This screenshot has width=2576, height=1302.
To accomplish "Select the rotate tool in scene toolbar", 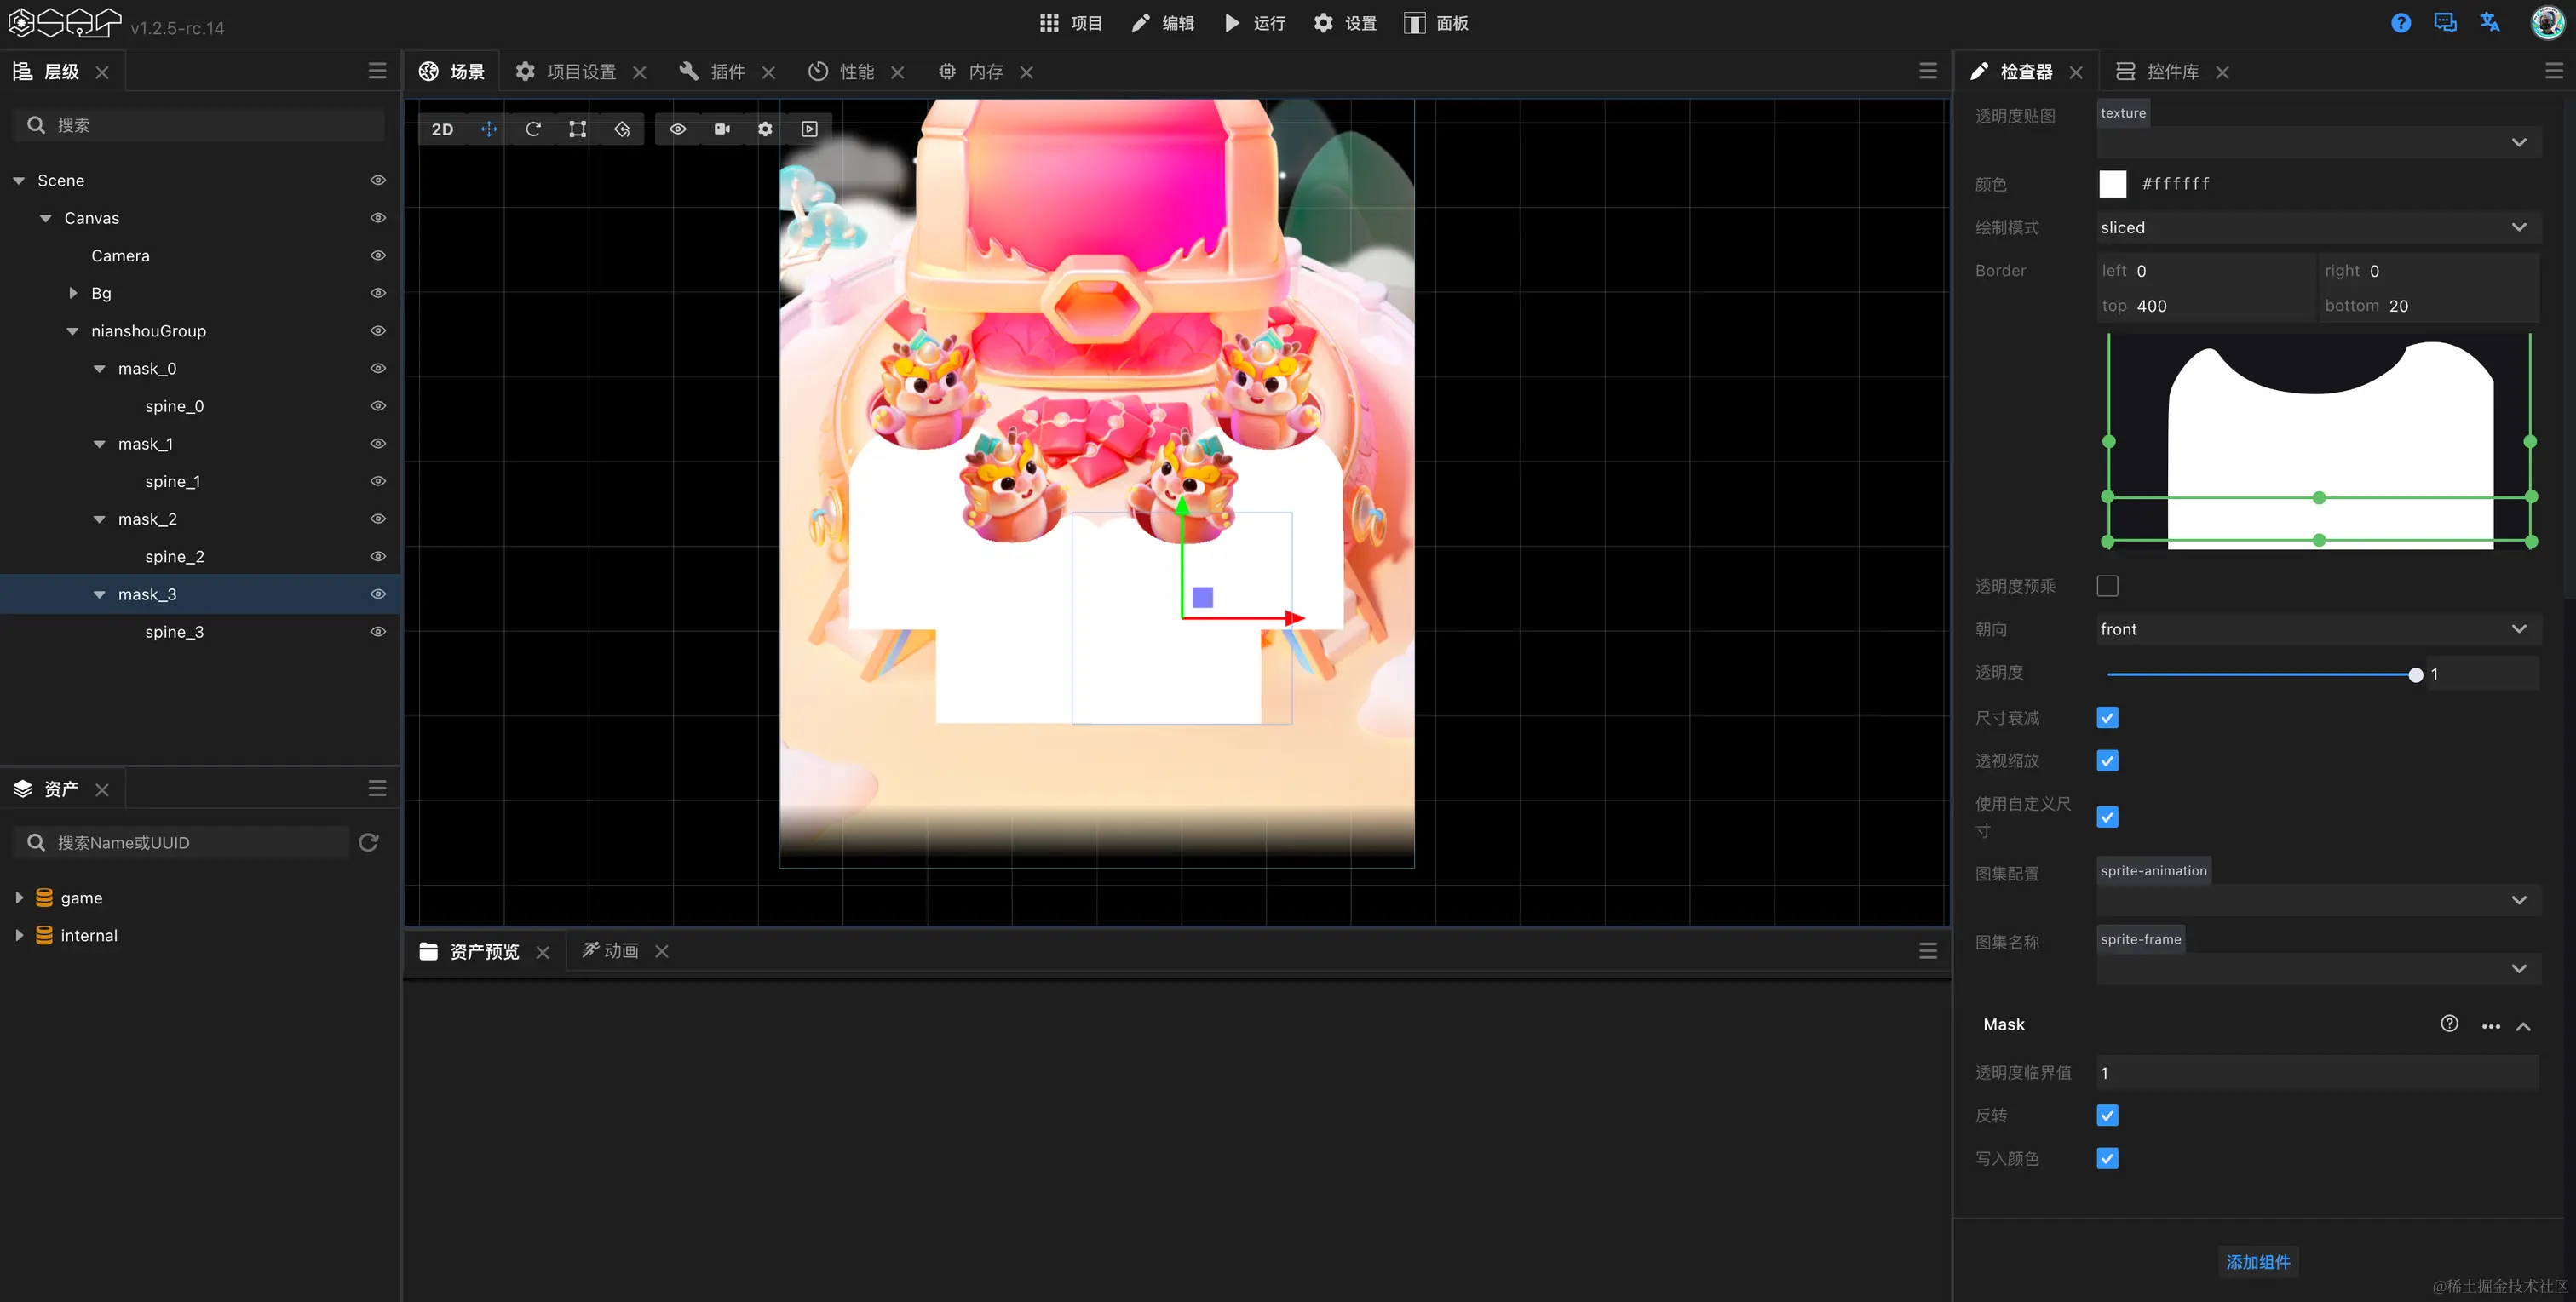I will point(533,129).
